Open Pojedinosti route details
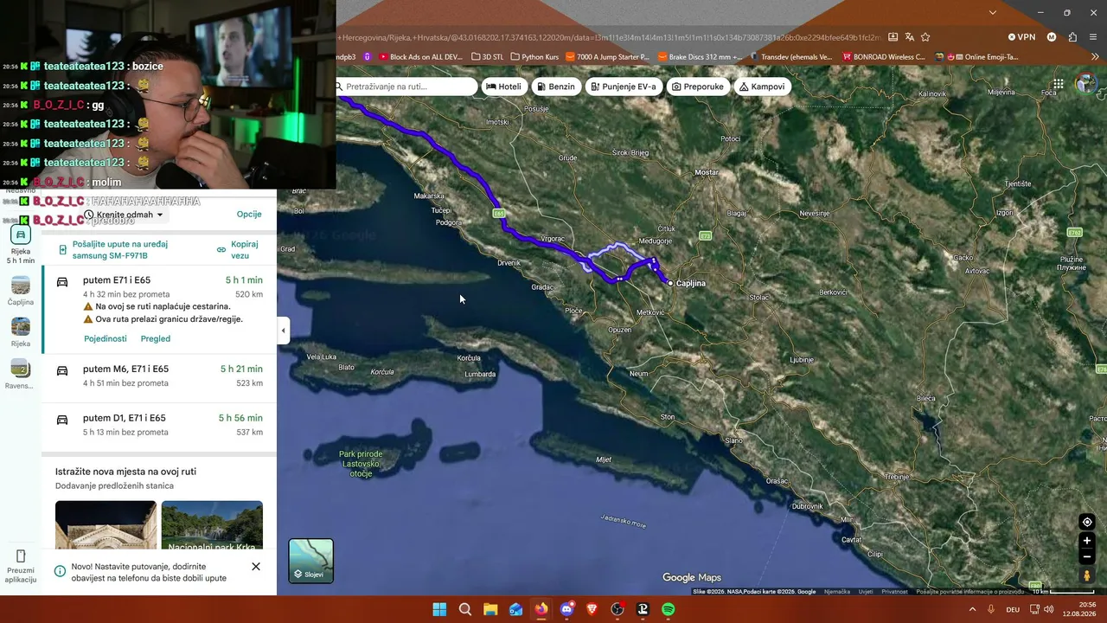1107x623 pixels. 106,338
